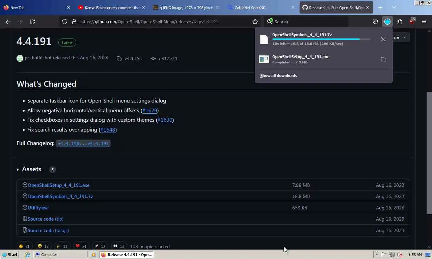Click the pc-build-bot avatar
Viewport: 432px width, 259px height.
coord(20,58)
